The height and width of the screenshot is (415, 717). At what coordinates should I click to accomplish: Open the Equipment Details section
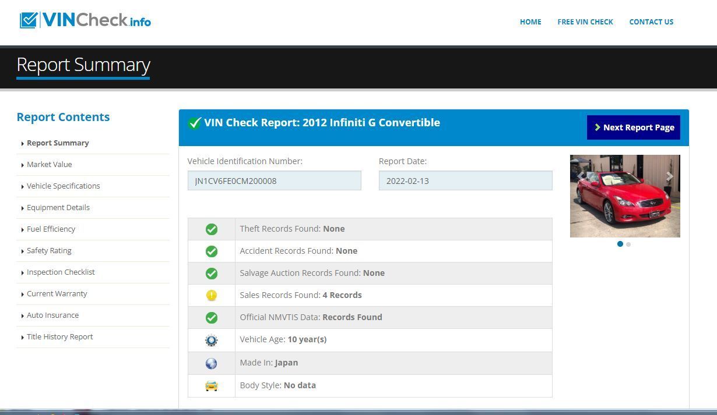point(58,207)
